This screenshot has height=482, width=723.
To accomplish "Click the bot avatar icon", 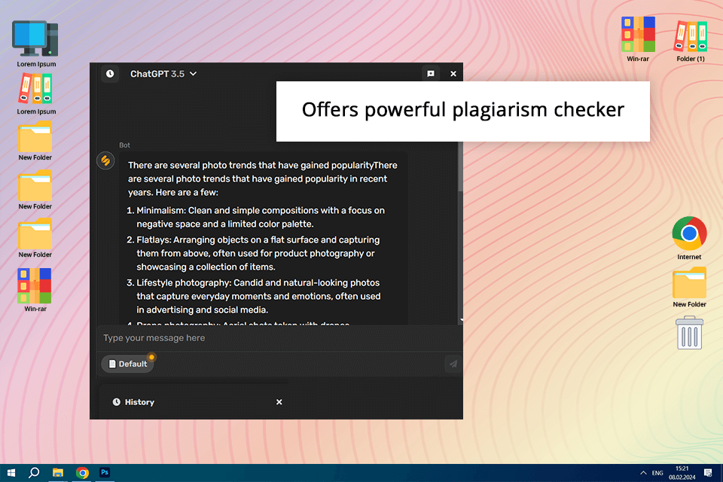I will (x=105, y=160).
